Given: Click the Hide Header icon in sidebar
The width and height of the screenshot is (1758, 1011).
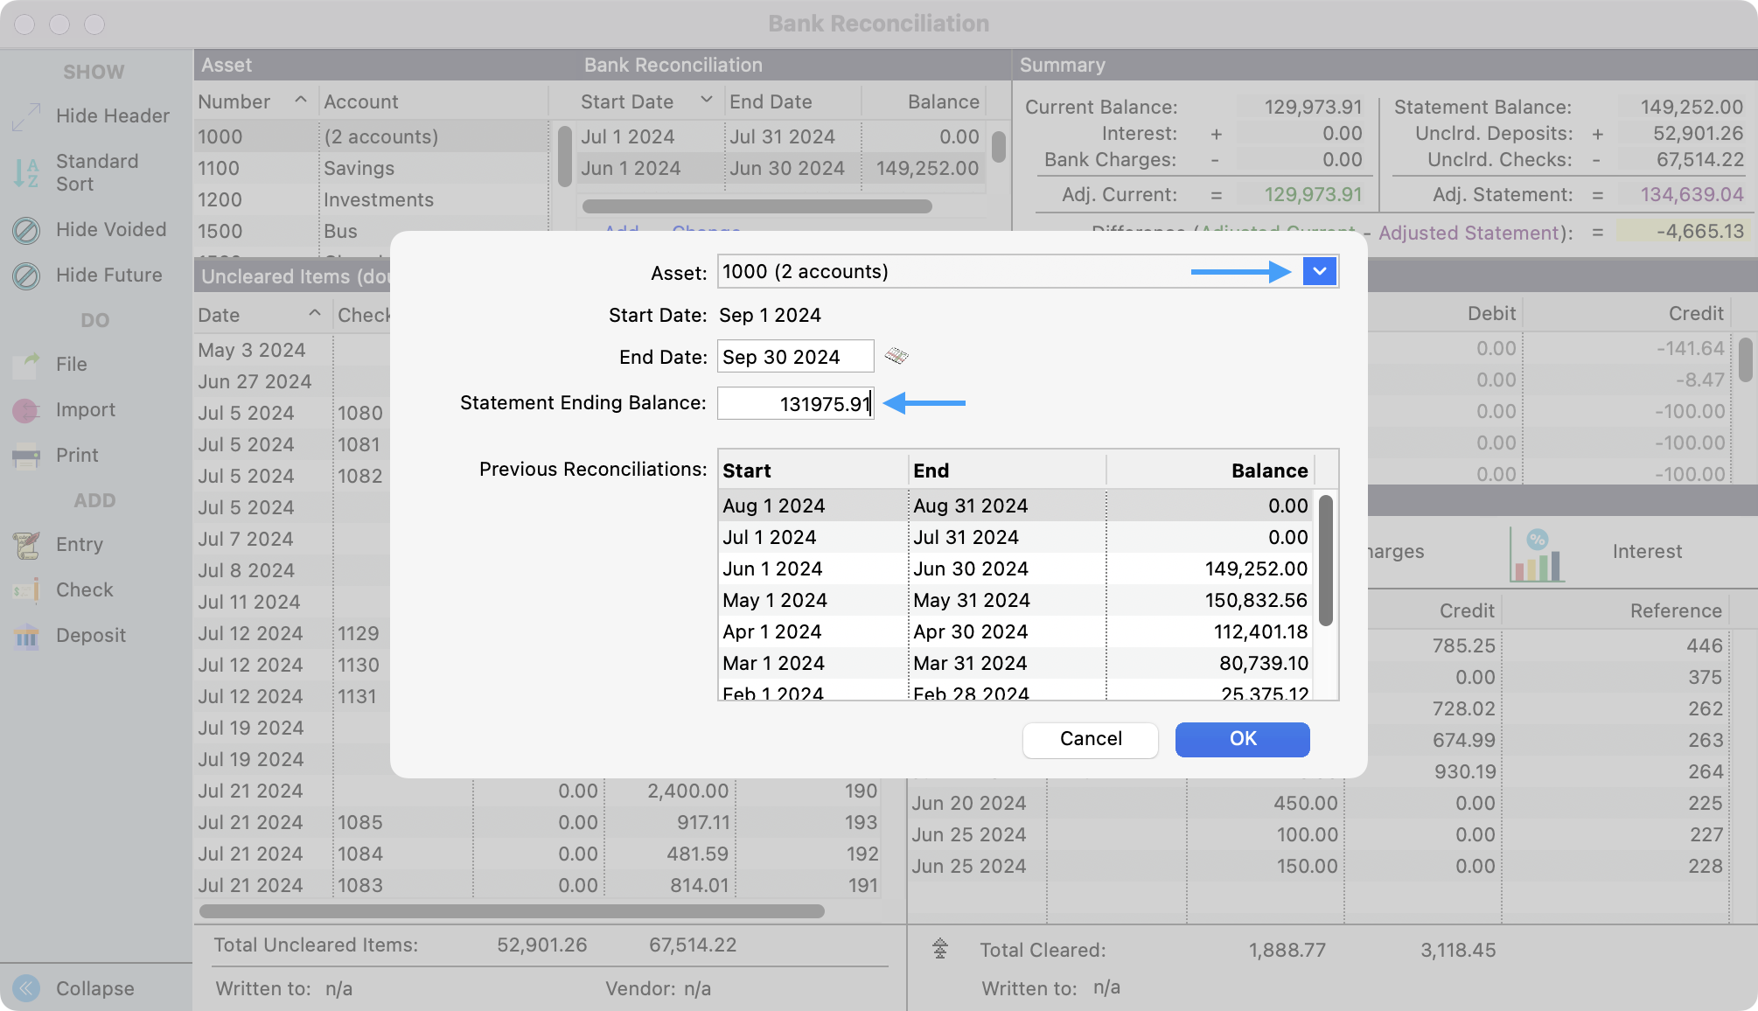Looking at the screenshot, I should pyautogui.click(x=26, y=116).
